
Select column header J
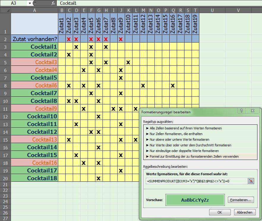[x=121, y=10]
